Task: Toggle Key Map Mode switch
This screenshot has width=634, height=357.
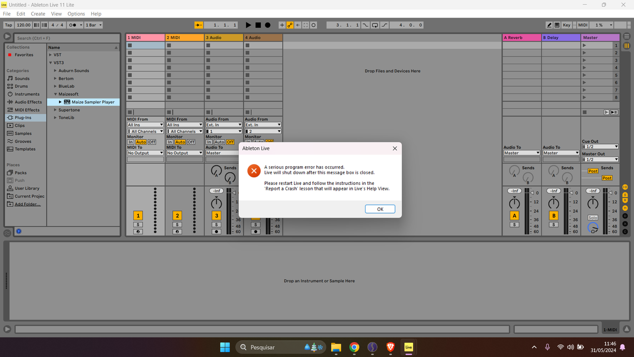Action: pyautogui.click(x=567, y=25)
